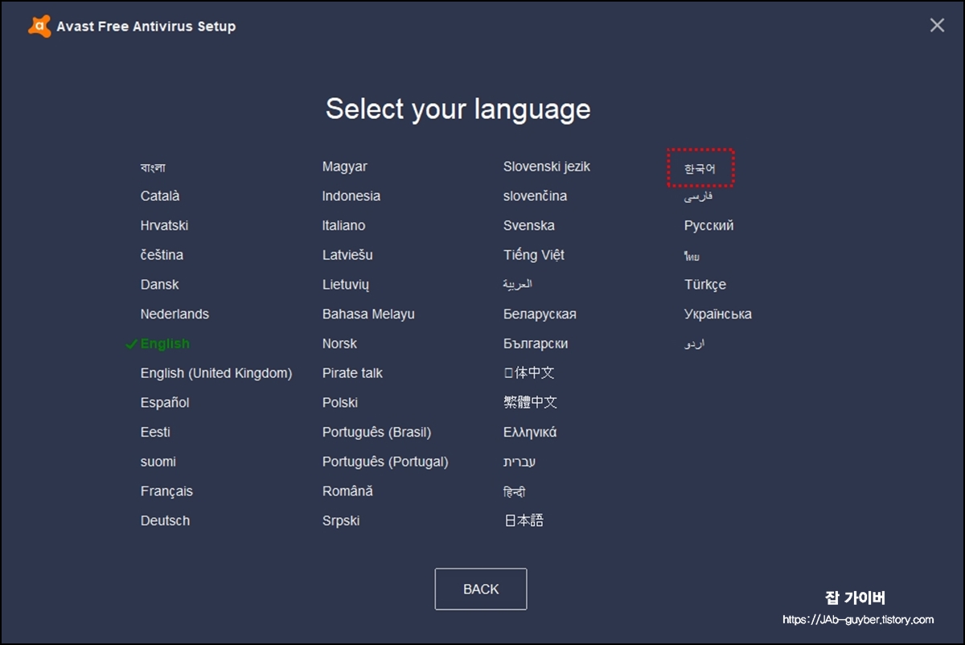Viewport: 965px width, 645px height.
Task: Select Magyar language
Action: 345,166
